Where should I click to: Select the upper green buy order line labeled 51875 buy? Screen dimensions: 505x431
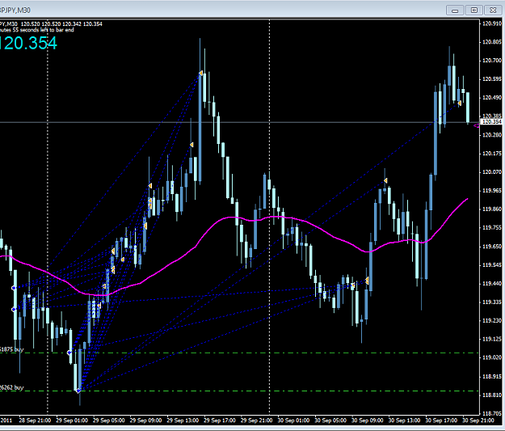(240, 353)
